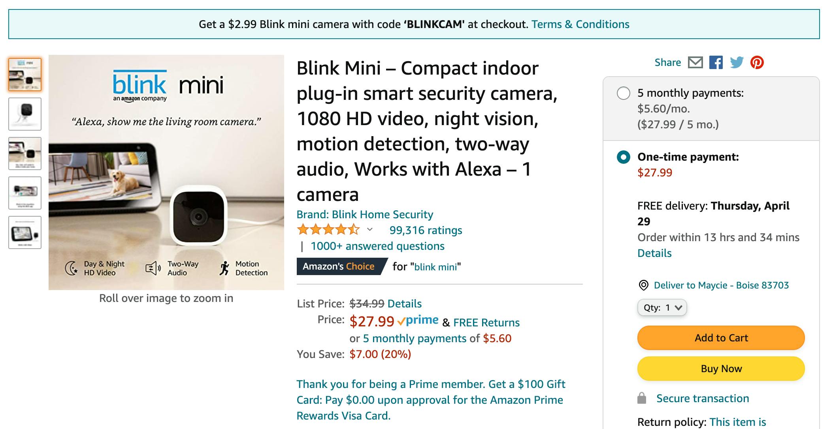The height and width of the screenshot is (429, 833).
Task: Open the Qty quantity dropdown
Action: click(x=662, y=308)
